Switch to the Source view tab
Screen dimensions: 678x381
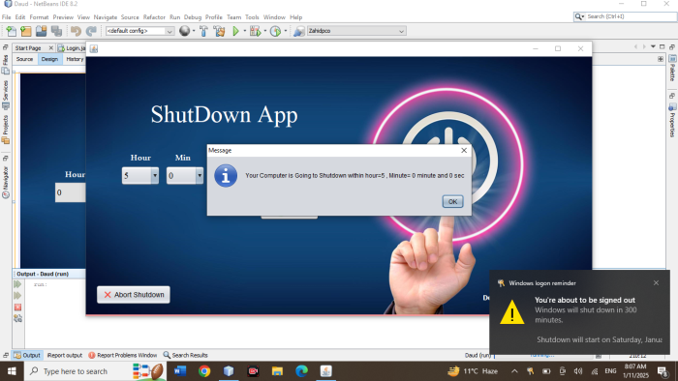[x=24, y=59]
